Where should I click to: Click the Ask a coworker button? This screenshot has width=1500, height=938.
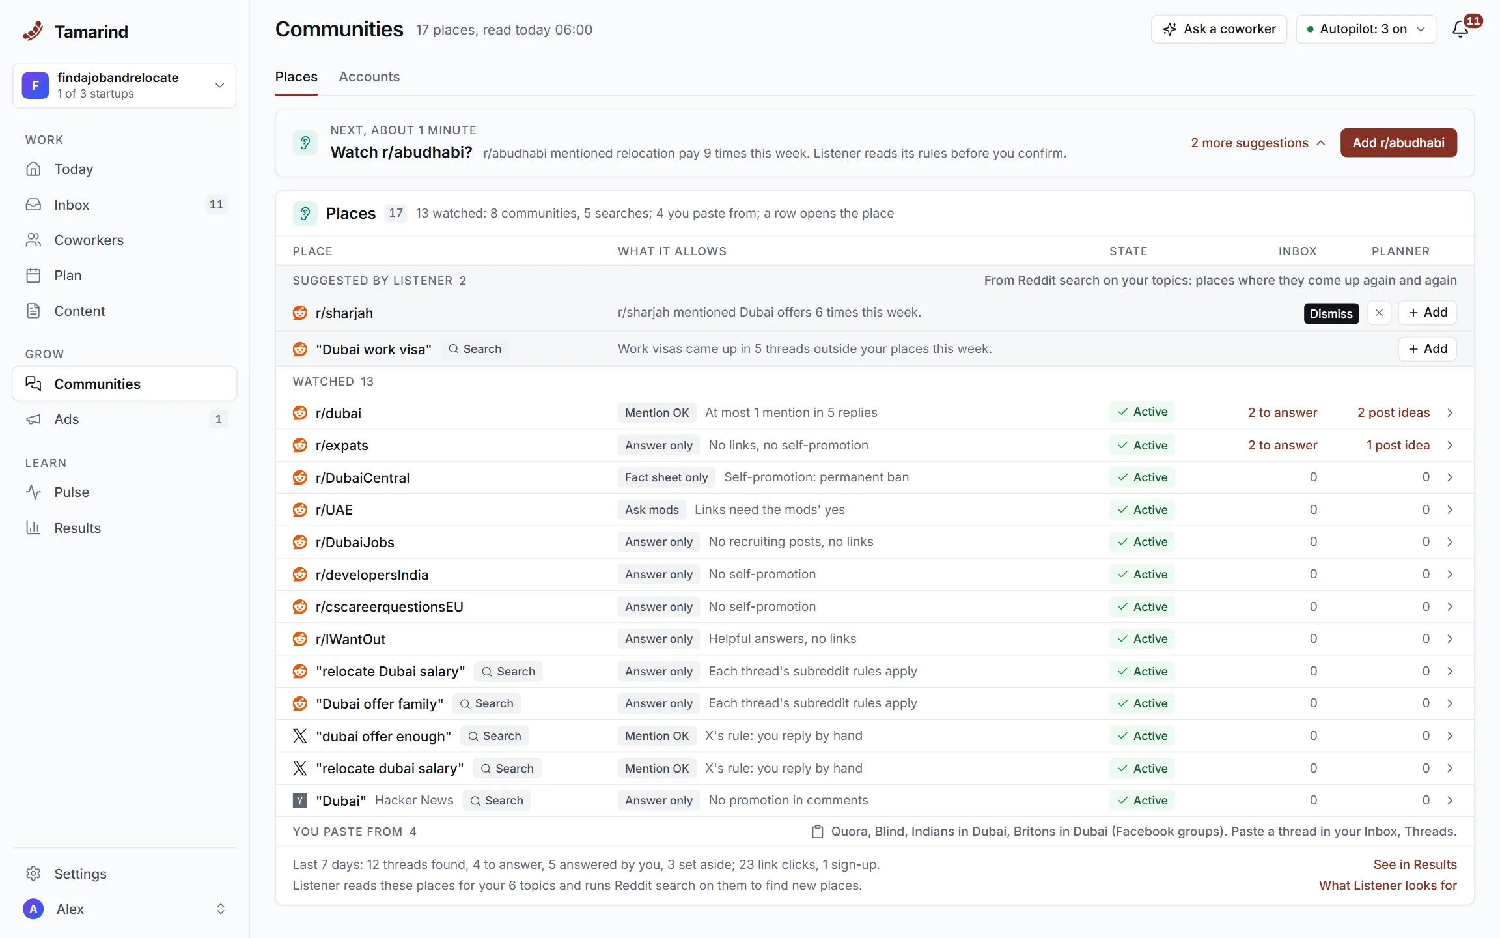tap(1219, 29)
